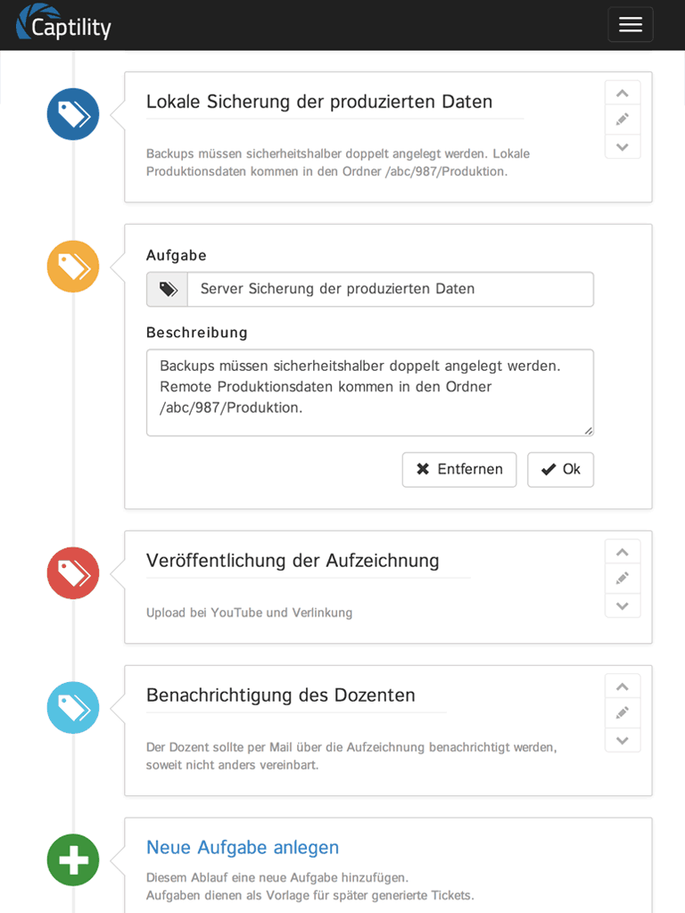Click the Entfernen button
685x913 pixels.
(459, 470)
